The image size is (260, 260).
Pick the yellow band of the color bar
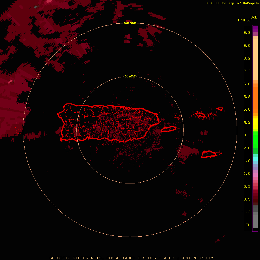(255, 124)
